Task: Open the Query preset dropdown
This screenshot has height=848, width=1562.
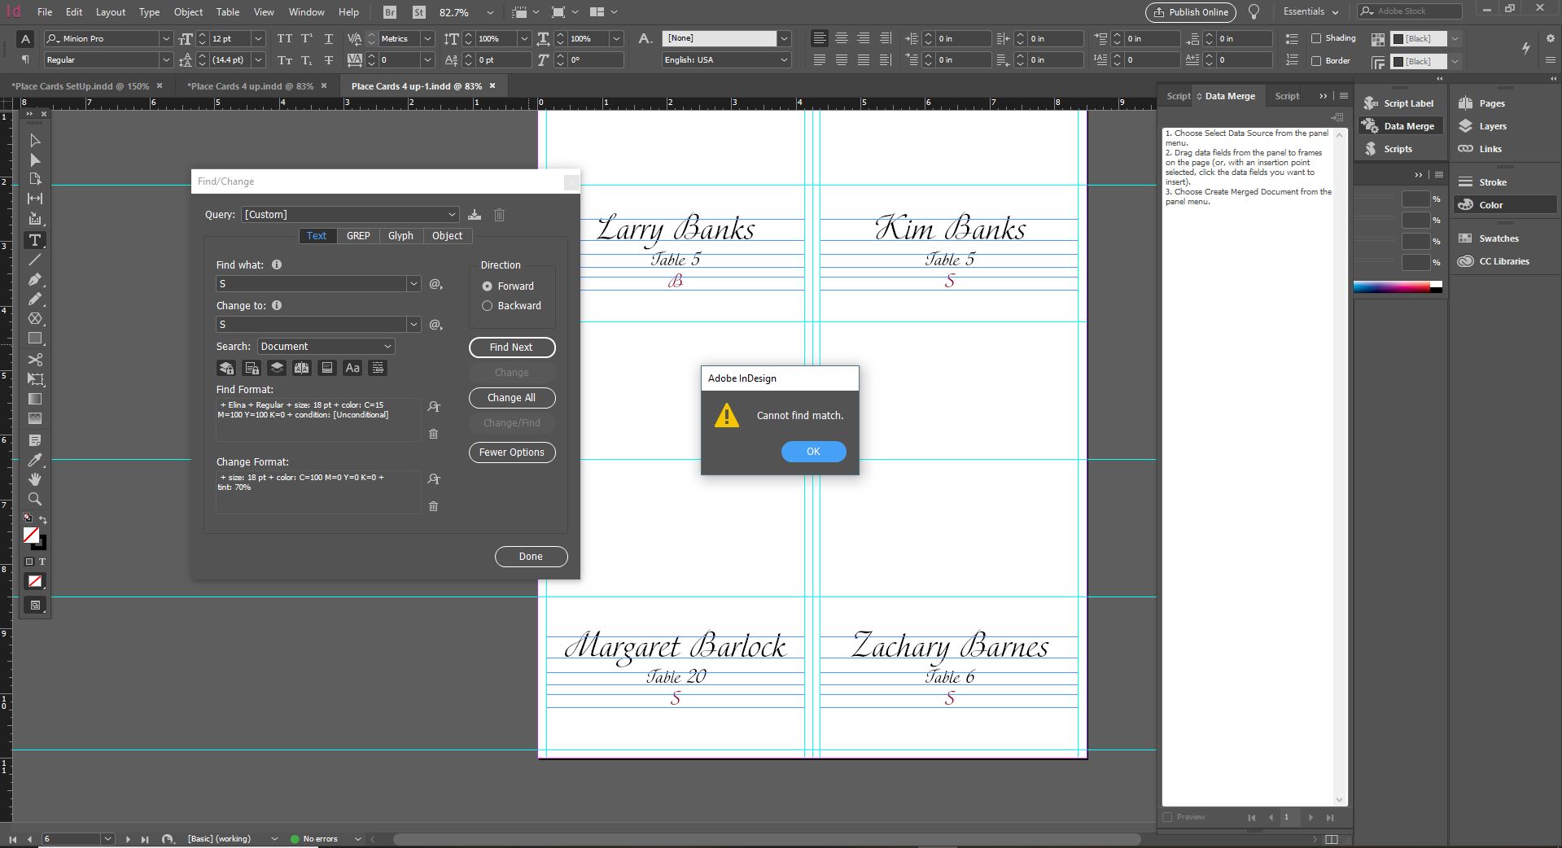Action: 350,215
